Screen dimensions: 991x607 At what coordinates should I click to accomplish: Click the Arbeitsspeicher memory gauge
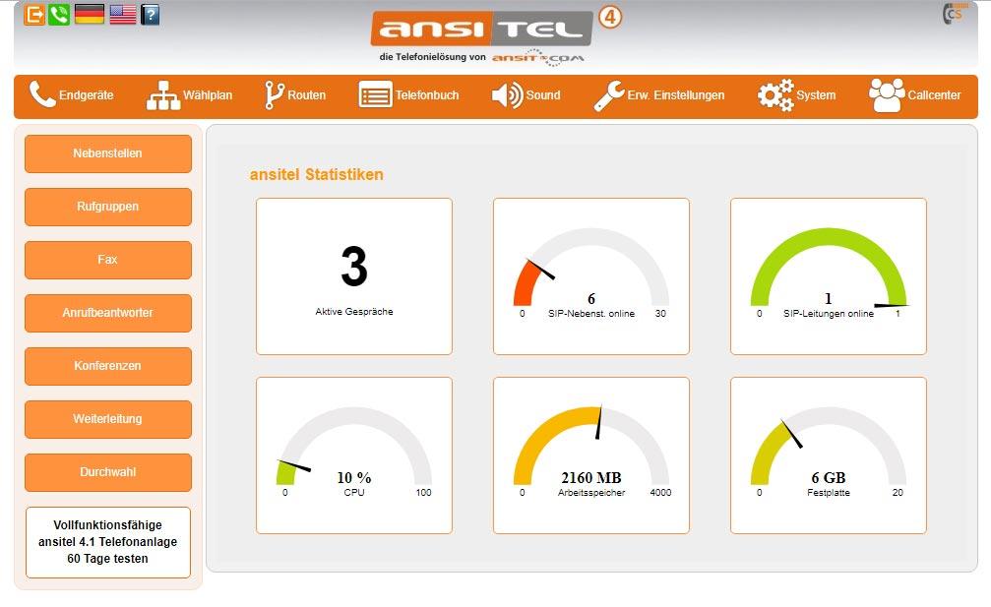(590, 455)
